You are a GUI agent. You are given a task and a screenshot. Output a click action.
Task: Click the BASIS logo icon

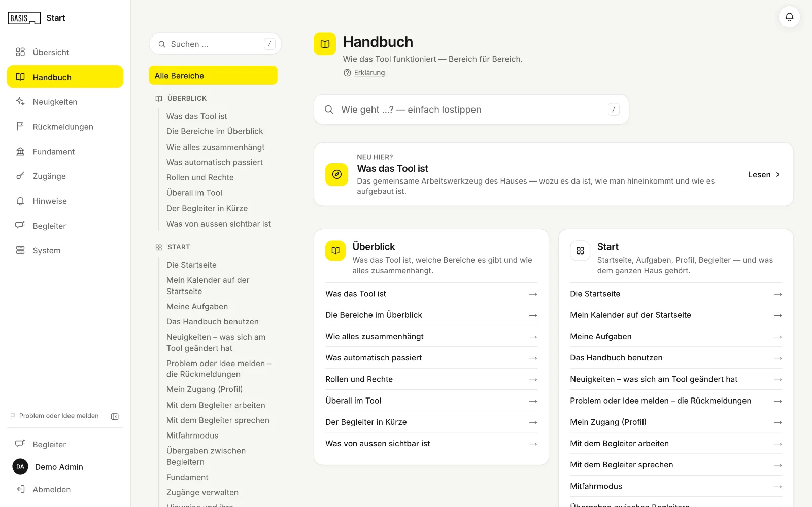24,18
